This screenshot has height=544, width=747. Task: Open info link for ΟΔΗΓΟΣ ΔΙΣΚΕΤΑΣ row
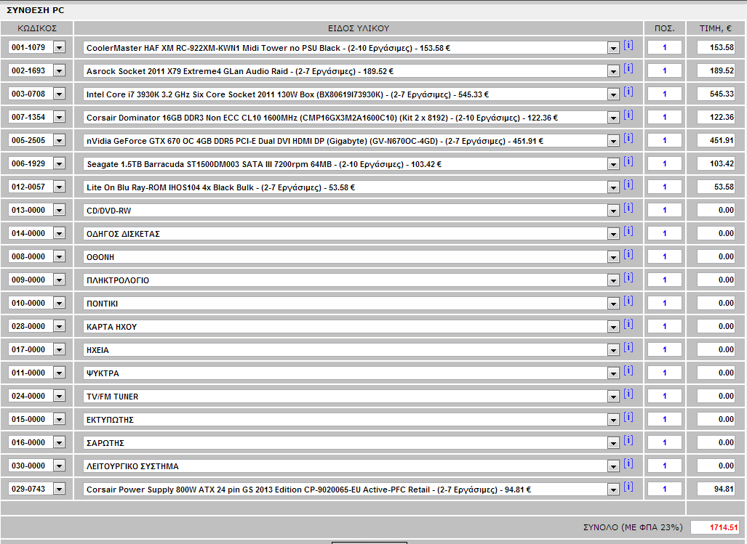pyautogui.click(x=628, y=231)
